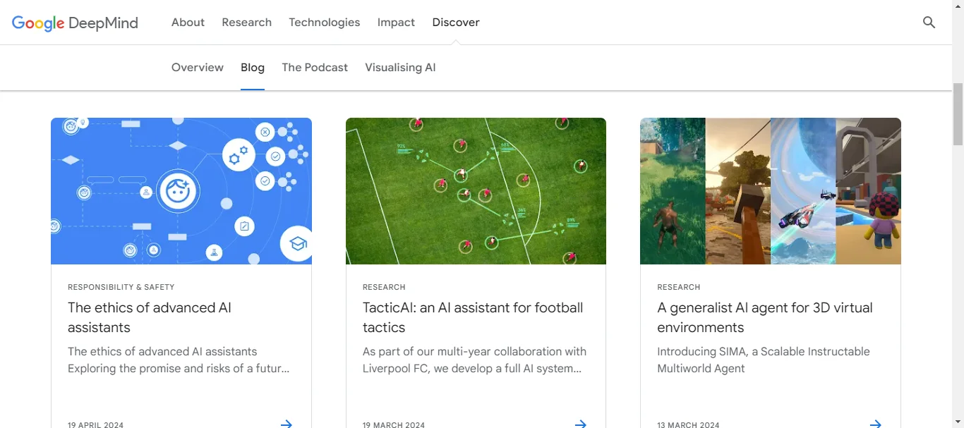Open the TacticAI football tactics article
964x428 pixels.
point(472,317)
